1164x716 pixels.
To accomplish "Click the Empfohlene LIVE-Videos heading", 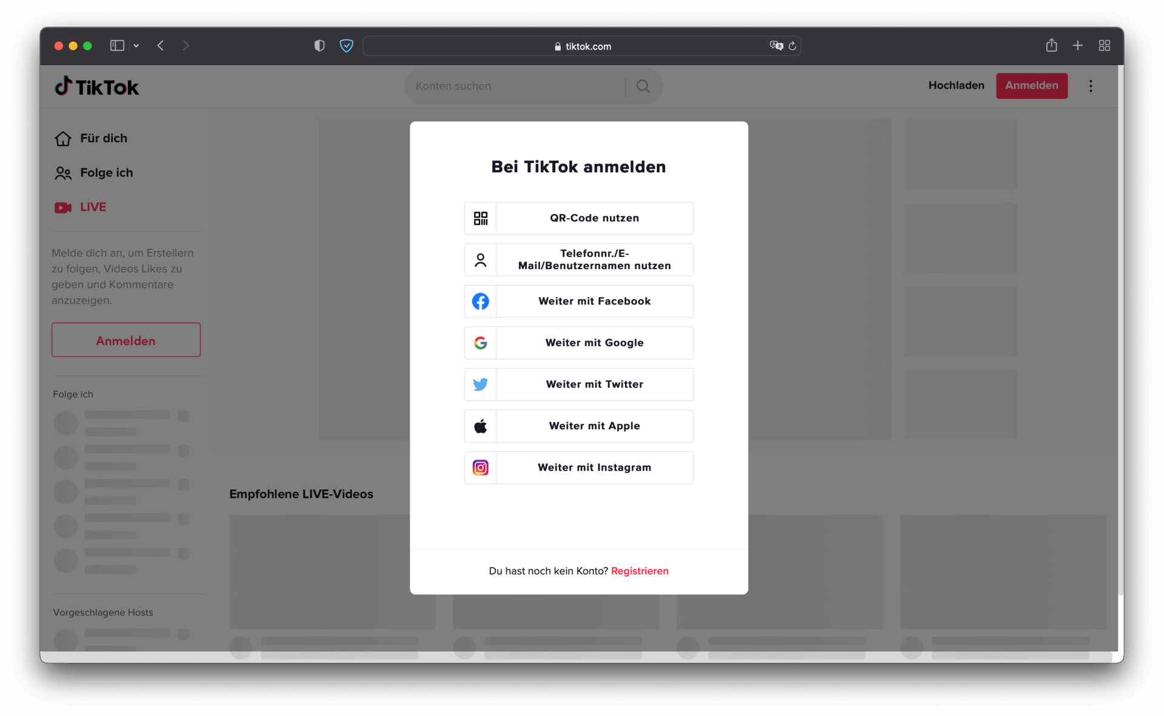I will [x=301, y=494].
